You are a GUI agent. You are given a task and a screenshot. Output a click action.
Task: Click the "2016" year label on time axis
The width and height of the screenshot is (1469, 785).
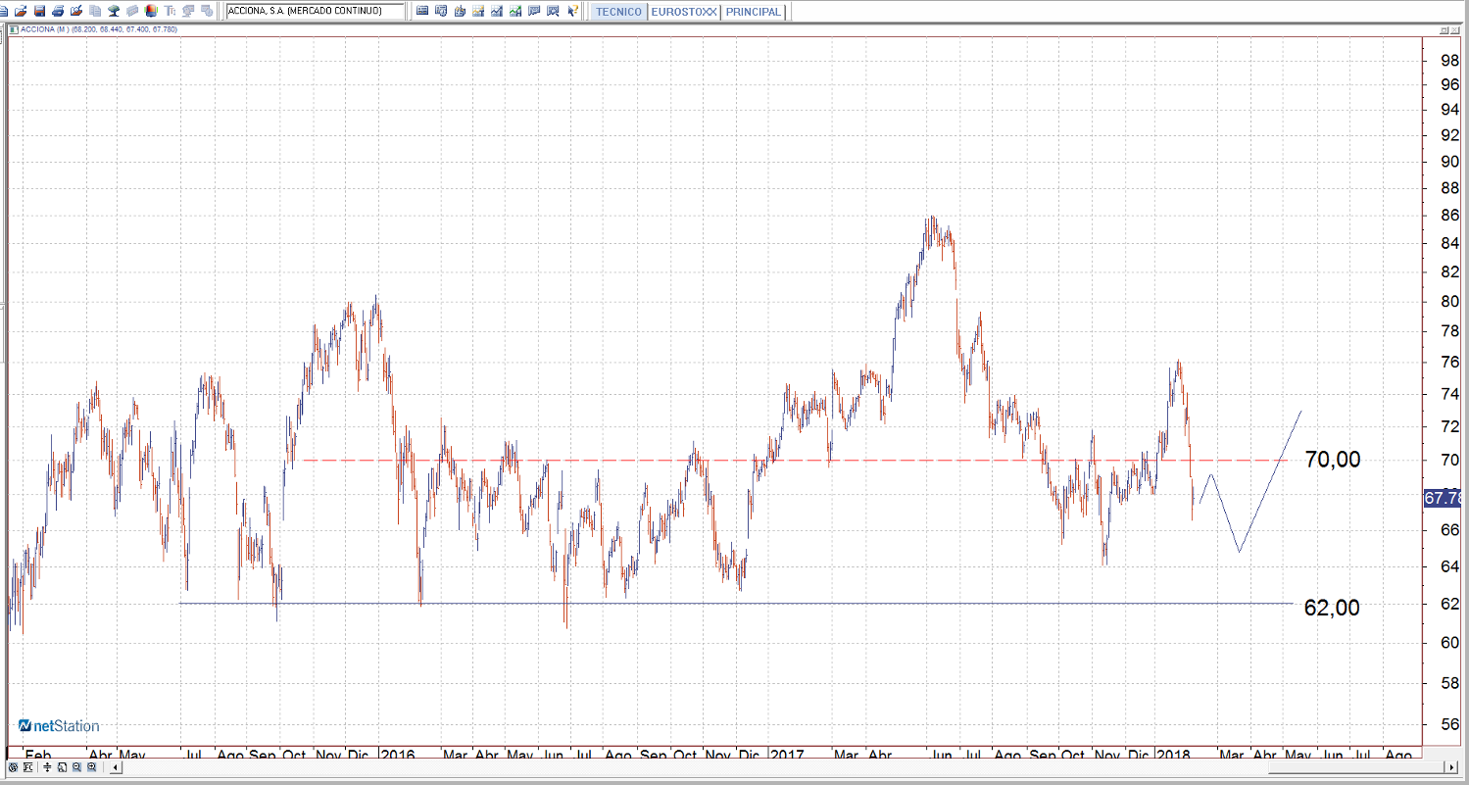click(398, 756)
